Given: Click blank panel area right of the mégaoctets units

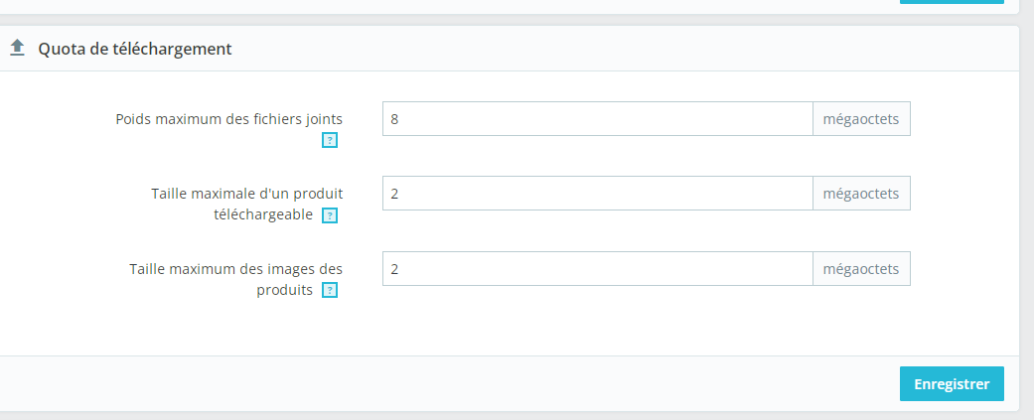Looking at the screenshot, I should pos(964,198).
